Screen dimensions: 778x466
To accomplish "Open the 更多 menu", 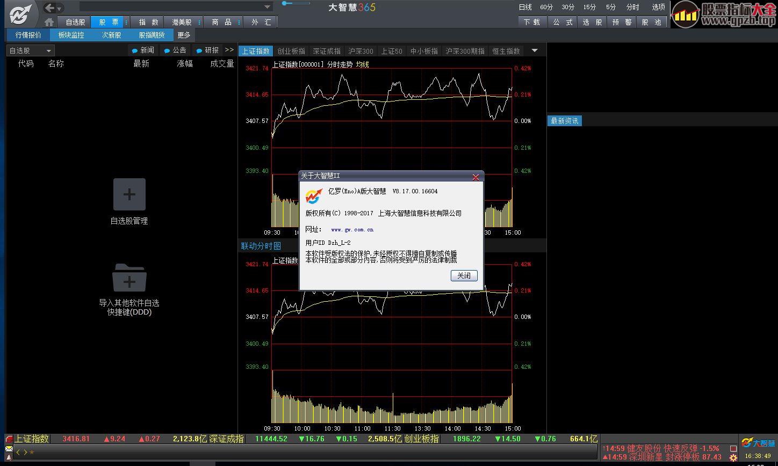I will (x=184, y=35).
